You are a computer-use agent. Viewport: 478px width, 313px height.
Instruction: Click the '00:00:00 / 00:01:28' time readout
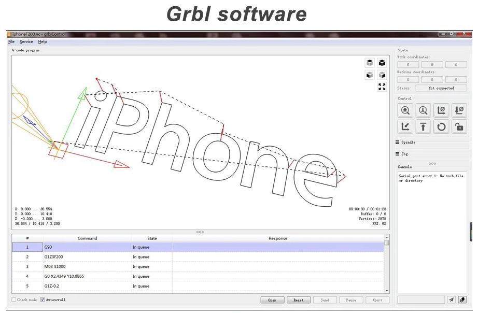coord(368,209)
